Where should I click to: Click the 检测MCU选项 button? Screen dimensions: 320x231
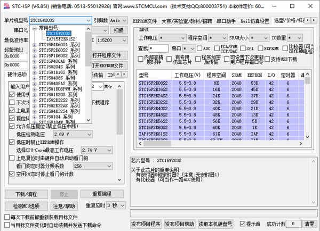click(x=26, y=206)
